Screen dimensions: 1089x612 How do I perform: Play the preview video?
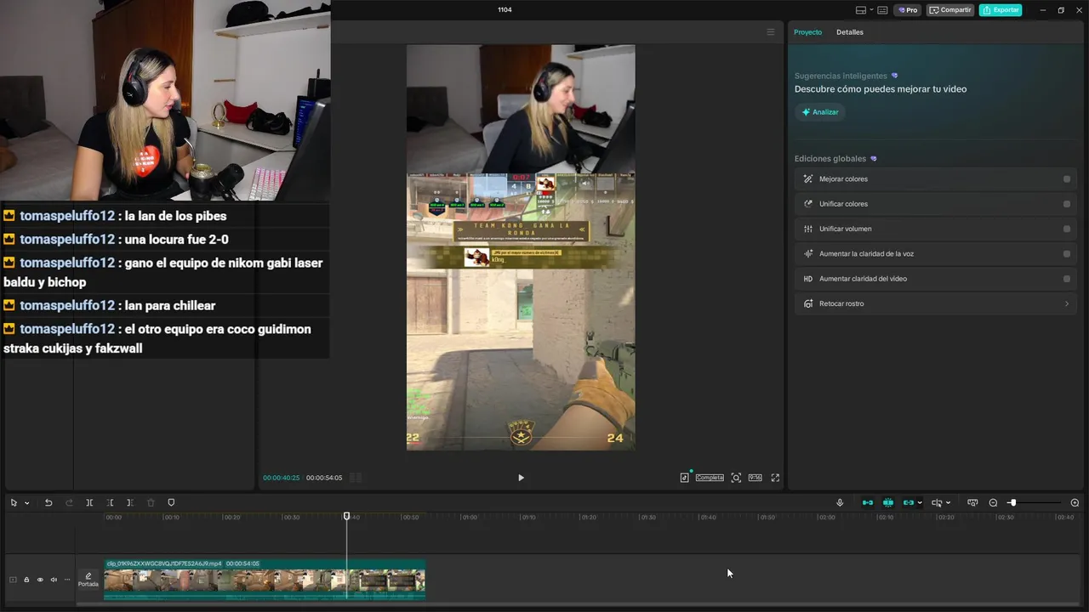521,478
